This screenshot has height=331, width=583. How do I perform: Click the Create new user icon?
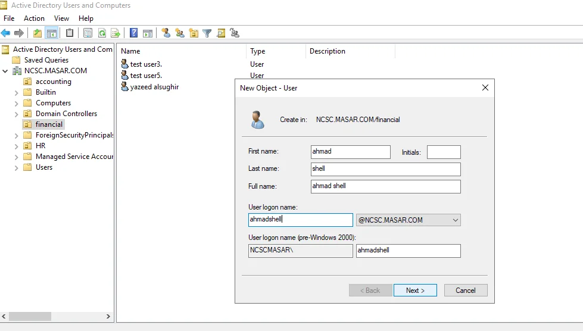click(x=166, y=33)
